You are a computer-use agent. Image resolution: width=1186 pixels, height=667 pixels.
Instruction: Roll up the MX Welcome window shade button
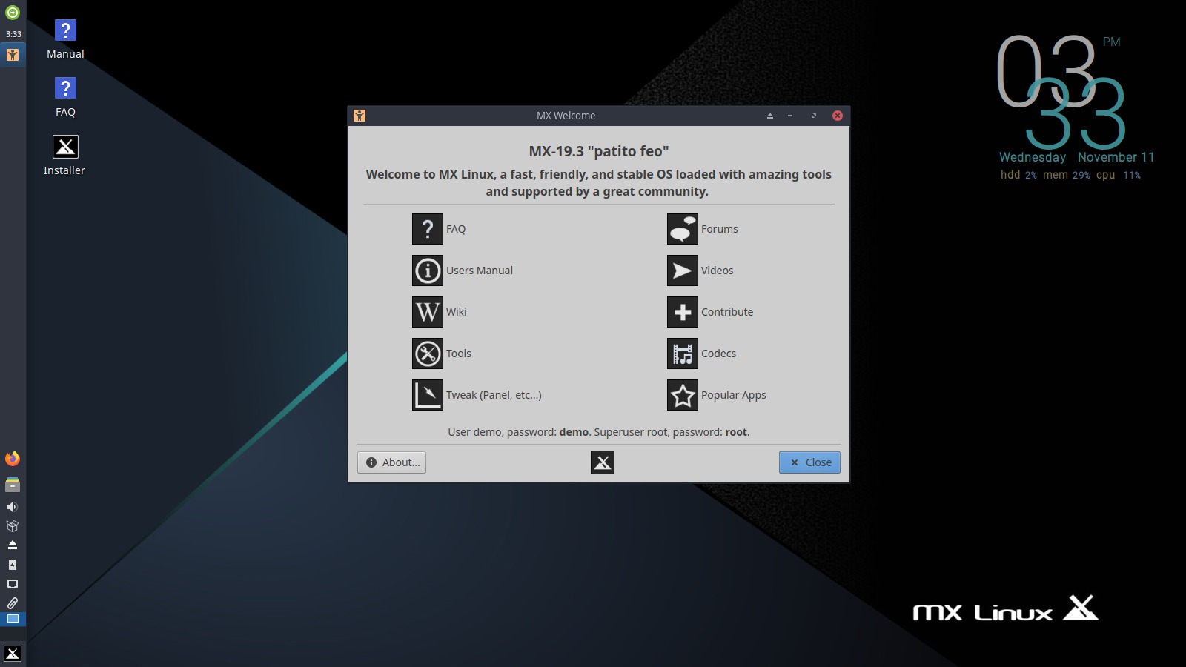click(x=770, y=116)
